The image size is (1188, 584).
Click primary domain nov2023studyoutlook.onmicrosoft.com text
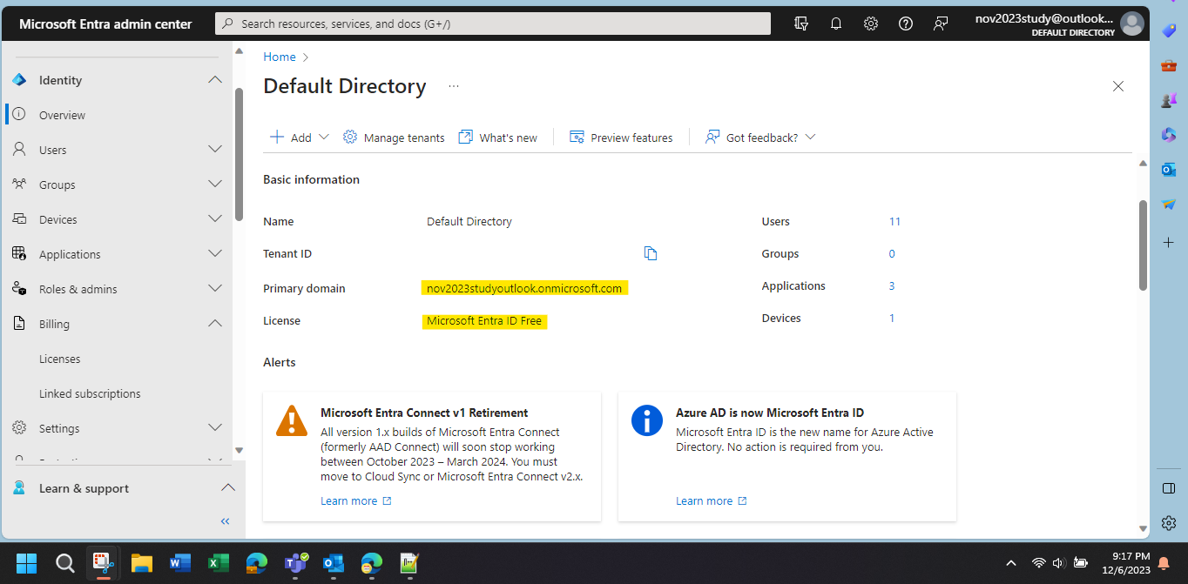pos(524,288)
